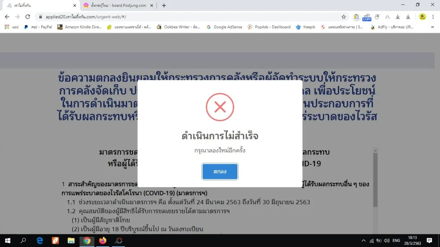Click the blue ตกลง confirmation button

(x=220, y=172)
